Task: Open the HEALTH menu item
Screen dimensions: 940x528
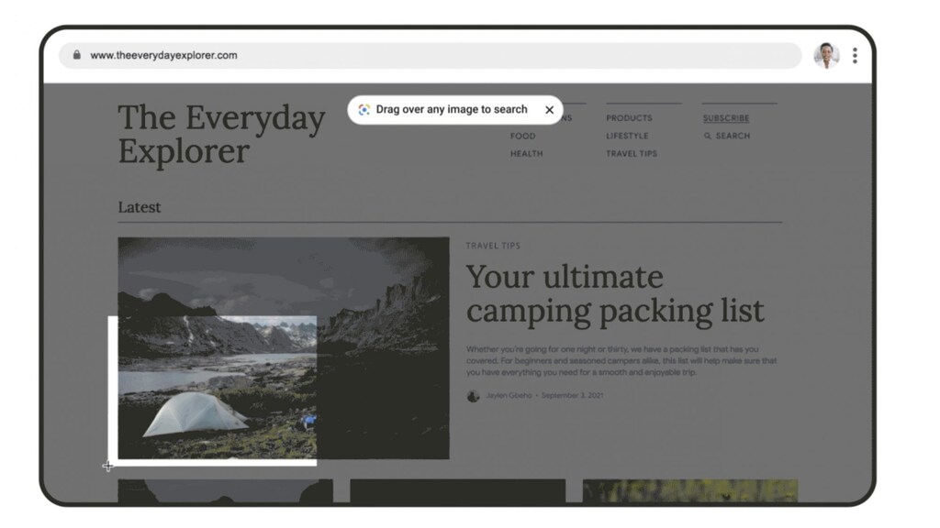Action: coord(526,154)
